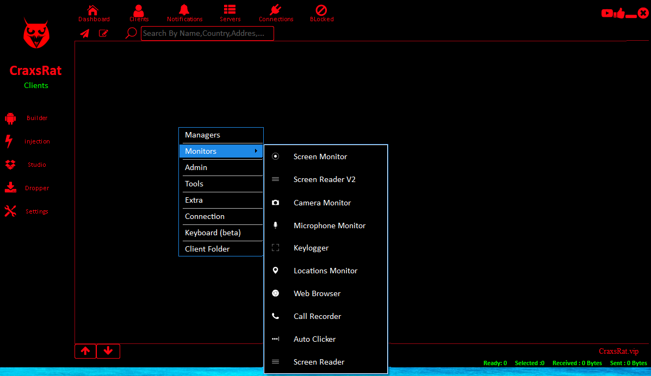Image resolution: width=651 pixels, height=376 pixels.
Task: Click the down arrow button
Action: pos(108,351)
